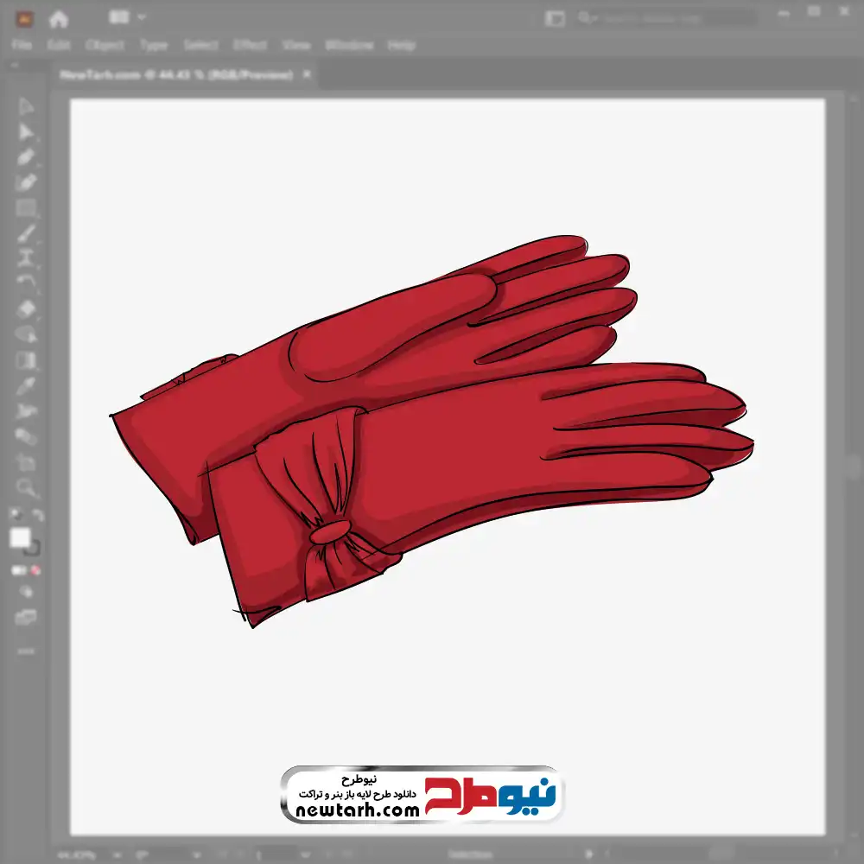Swap fill and stroke colors
This screenshot has height=864, width=864.
coord(38,515)
